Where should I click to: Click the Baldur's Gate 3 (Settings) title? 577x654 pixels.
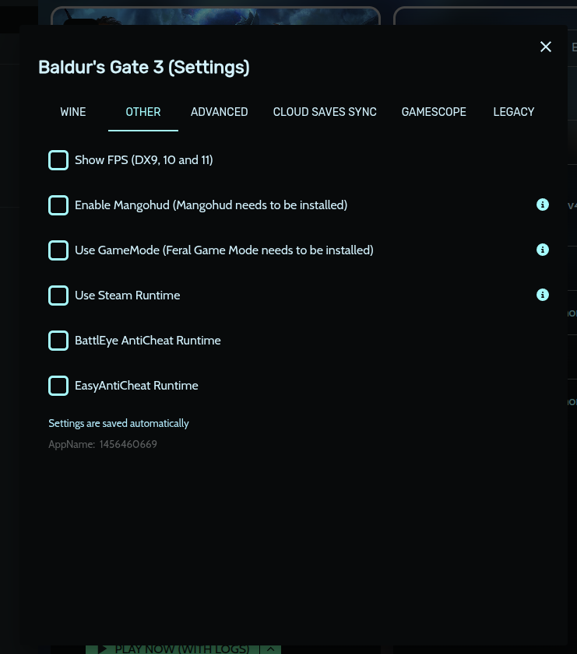(144, 67)
